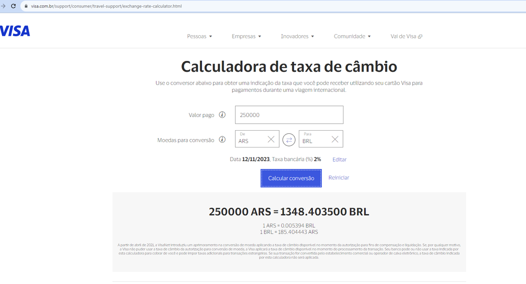Click the Visa logo

(x=15, y=31)
